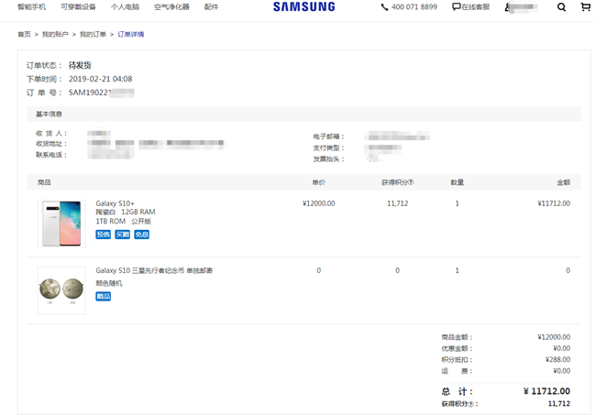The height and width of the screenshot is (415, 596).
Task: Click the search magnifier icon
Action: [561, 7]
